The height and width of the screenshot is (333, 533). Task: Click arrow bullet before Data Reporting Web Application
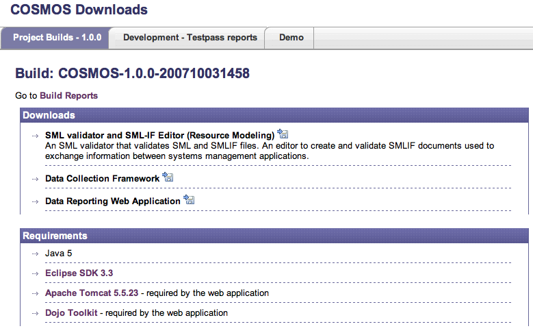[x=36, y=201]
